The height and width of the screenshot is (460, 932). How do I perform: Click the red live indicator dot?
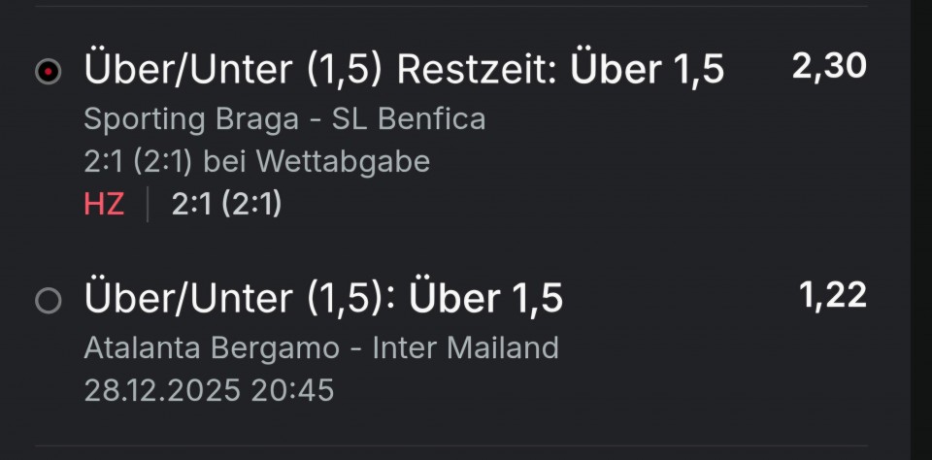pos(48,72)
